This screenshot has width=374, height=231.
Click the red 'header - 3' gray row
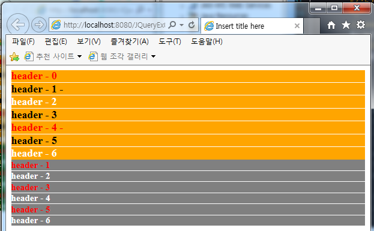188,187
